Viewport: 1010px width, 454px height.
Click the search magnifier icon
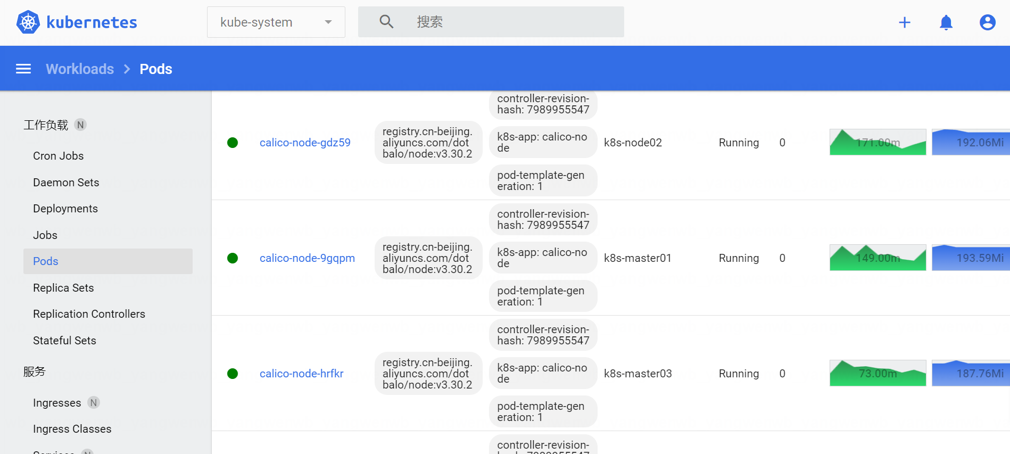tap(386, 22)
